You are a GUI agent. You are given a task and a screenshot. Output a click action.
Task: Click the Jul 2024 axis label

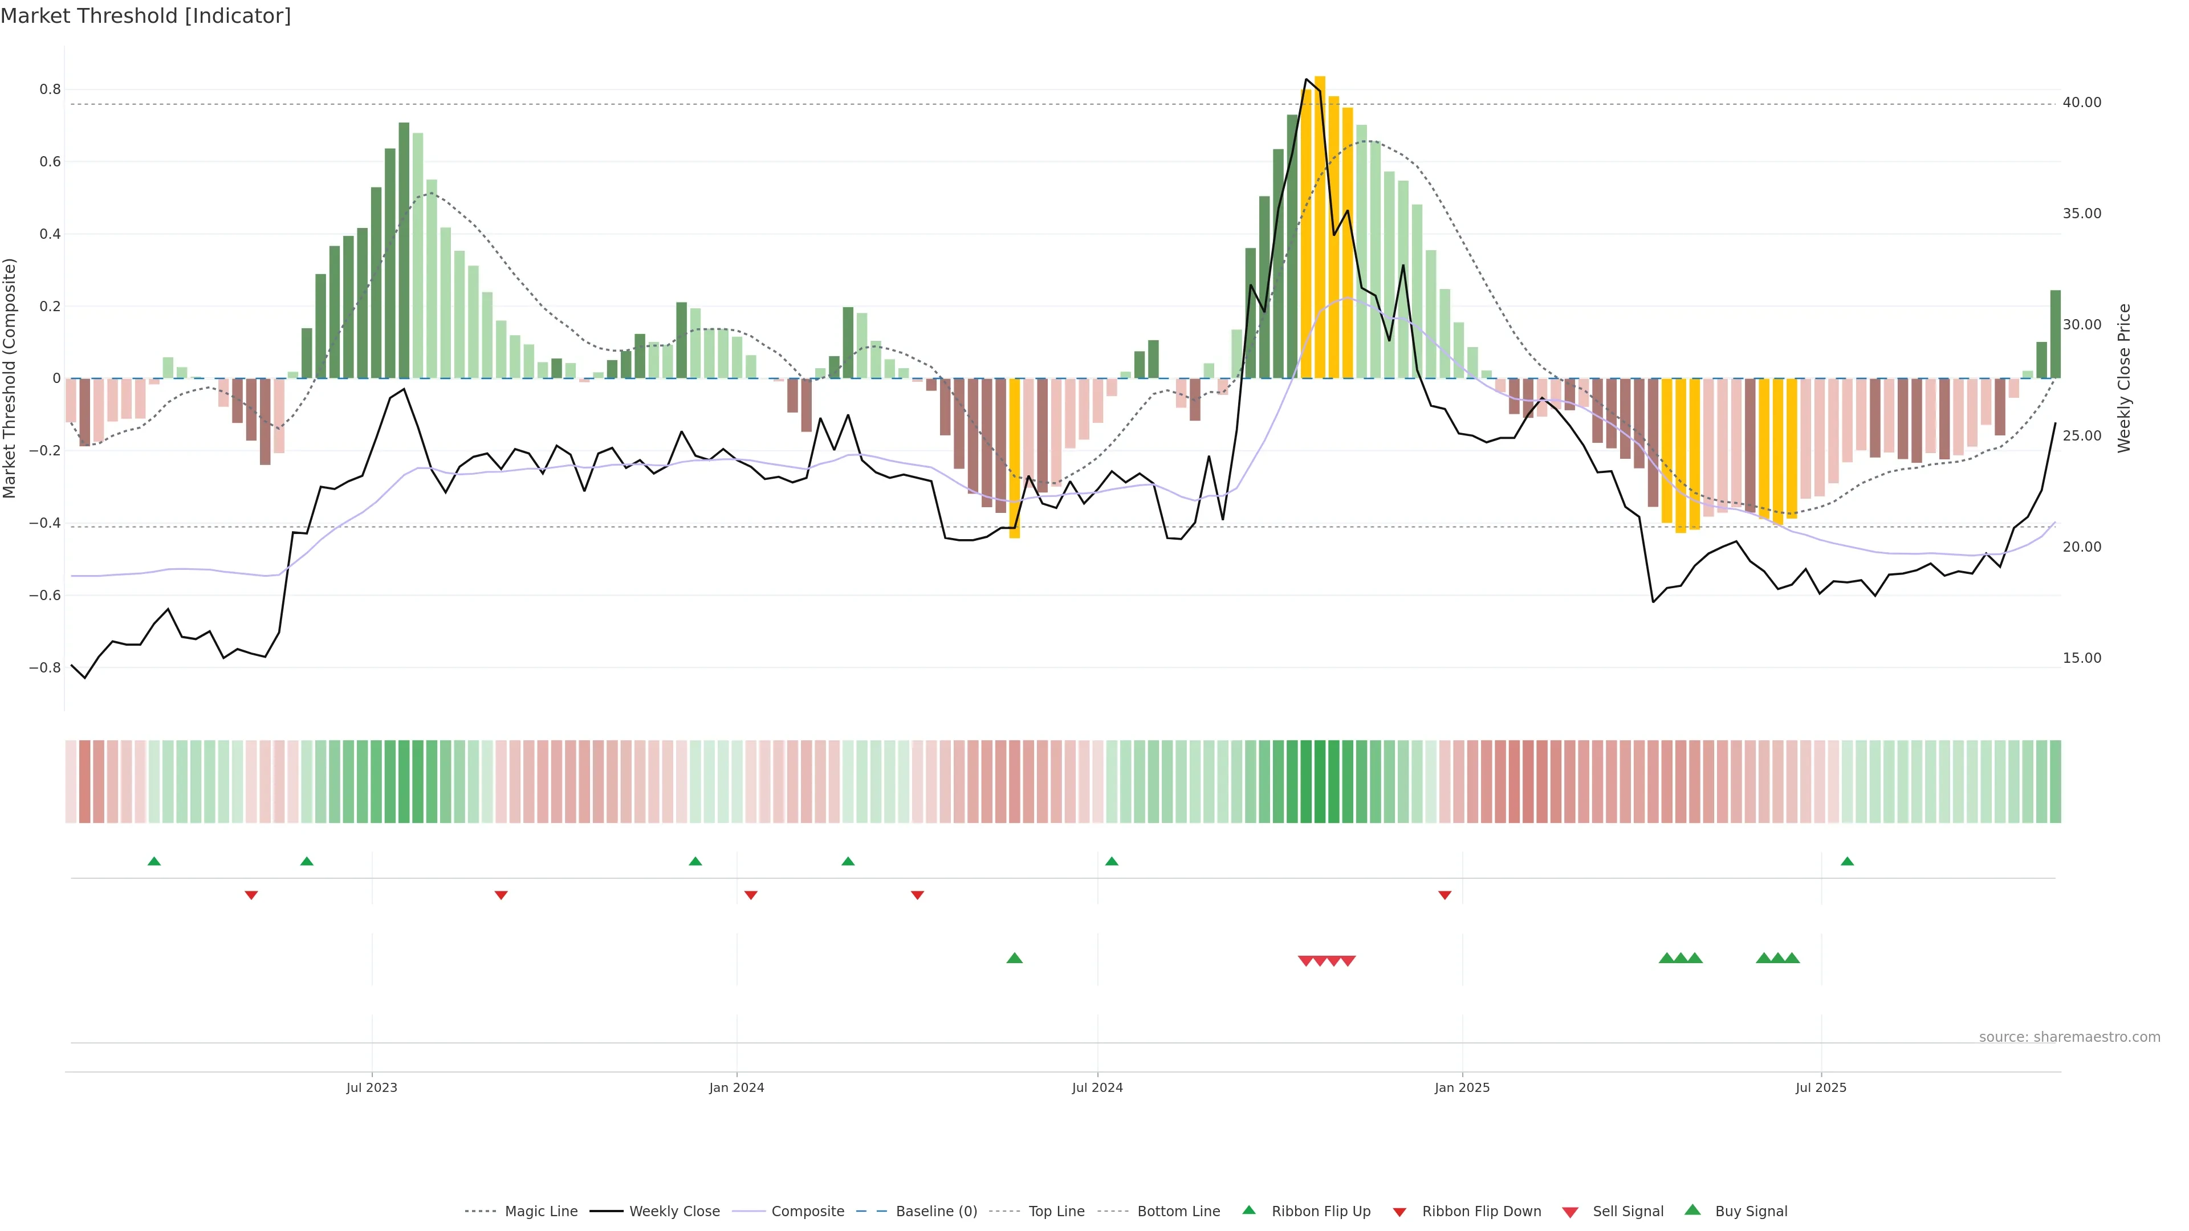click(1097, 1087)
